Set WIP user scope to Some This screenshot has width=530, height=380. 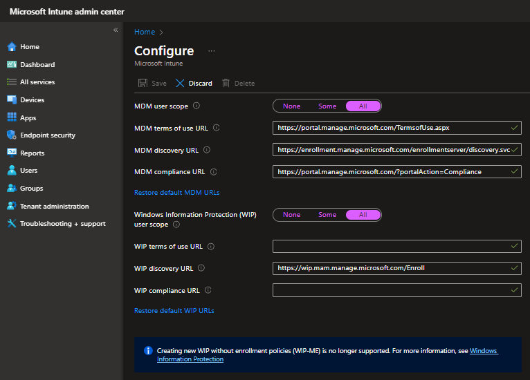coord(327,215)
